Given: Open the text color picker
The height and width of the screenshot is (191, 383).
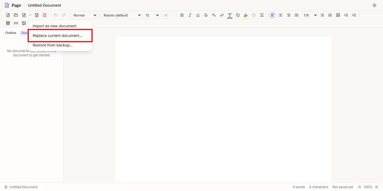Looking at the screenshot, I should pyautogui.click(x=230, y=15).
